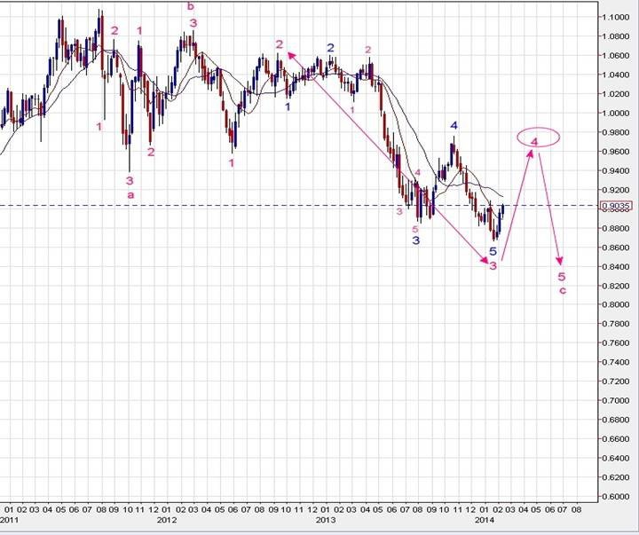Select the 0.9200 price axis label
Screen dimensions: 639x535
(x=616, y=190)
